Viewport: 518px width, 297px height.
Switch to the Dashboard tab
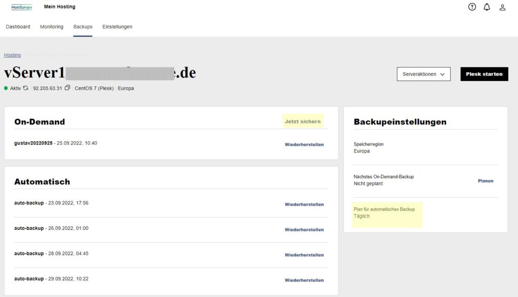pyautogui.click(x=18, y=27)
